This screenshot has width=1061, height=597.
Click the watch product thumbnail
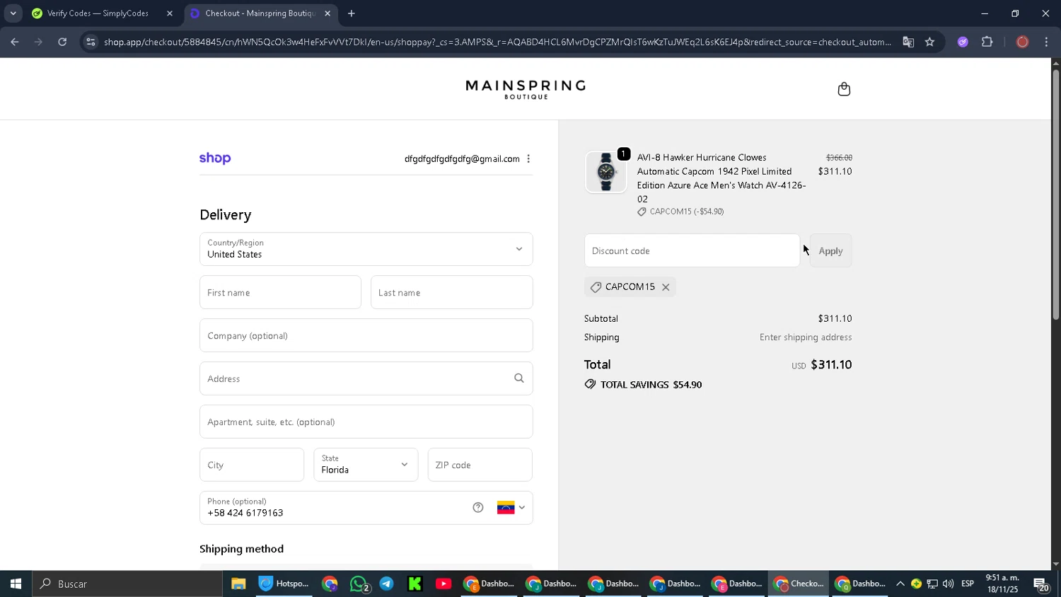tap(606, 172)
